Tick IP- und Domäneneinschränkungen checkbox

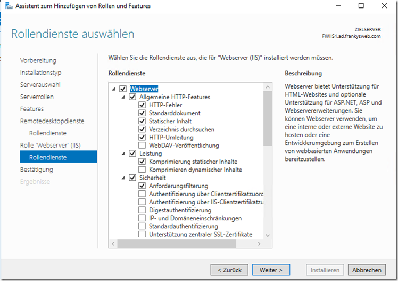(142, 218)
